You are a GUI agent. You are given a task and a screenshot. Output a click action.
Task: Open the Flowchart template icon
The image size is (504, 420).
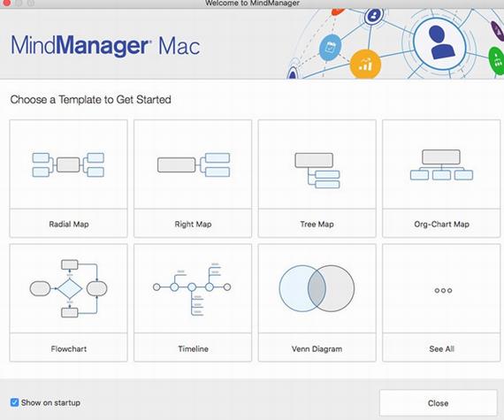[x=68, y=288]
